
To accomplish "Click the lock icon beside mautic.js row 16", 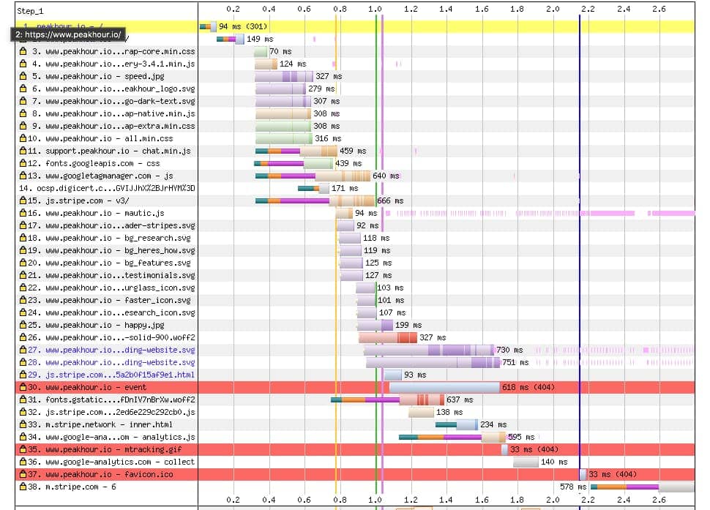I will pos(23,213).
